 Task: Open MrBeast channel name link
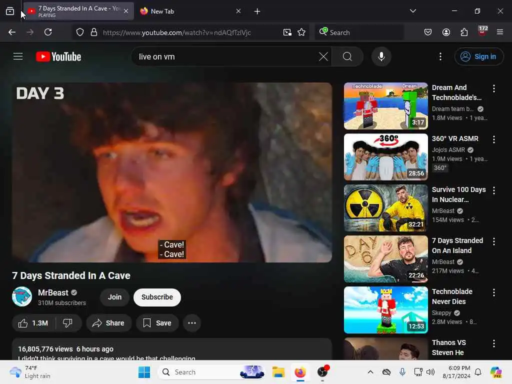pyautogui.click(x=53, y=292)
